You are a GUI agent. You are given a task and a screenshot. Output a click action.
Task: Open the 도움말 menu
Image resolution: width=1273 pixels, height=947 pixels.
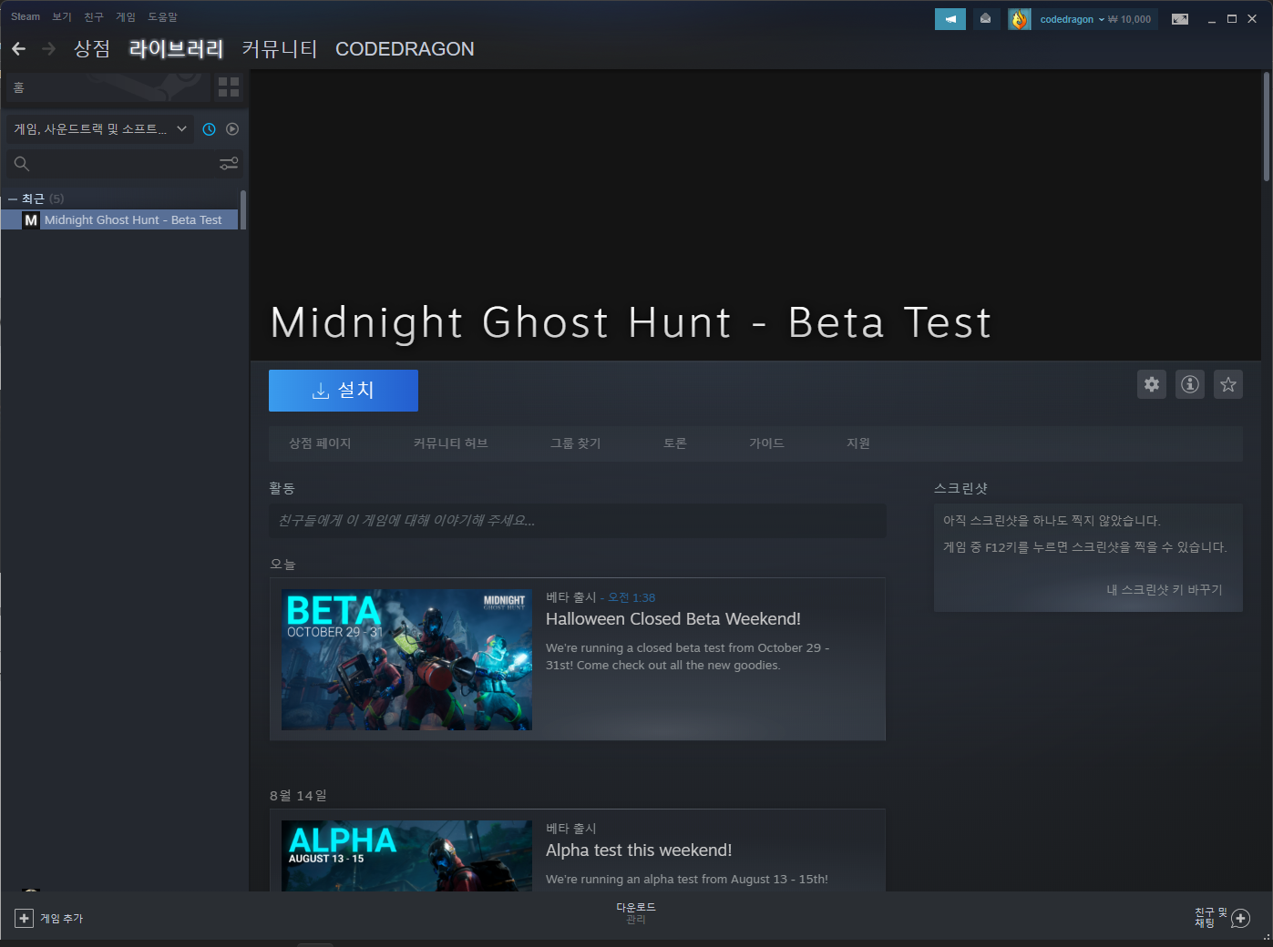coord(163,16)
